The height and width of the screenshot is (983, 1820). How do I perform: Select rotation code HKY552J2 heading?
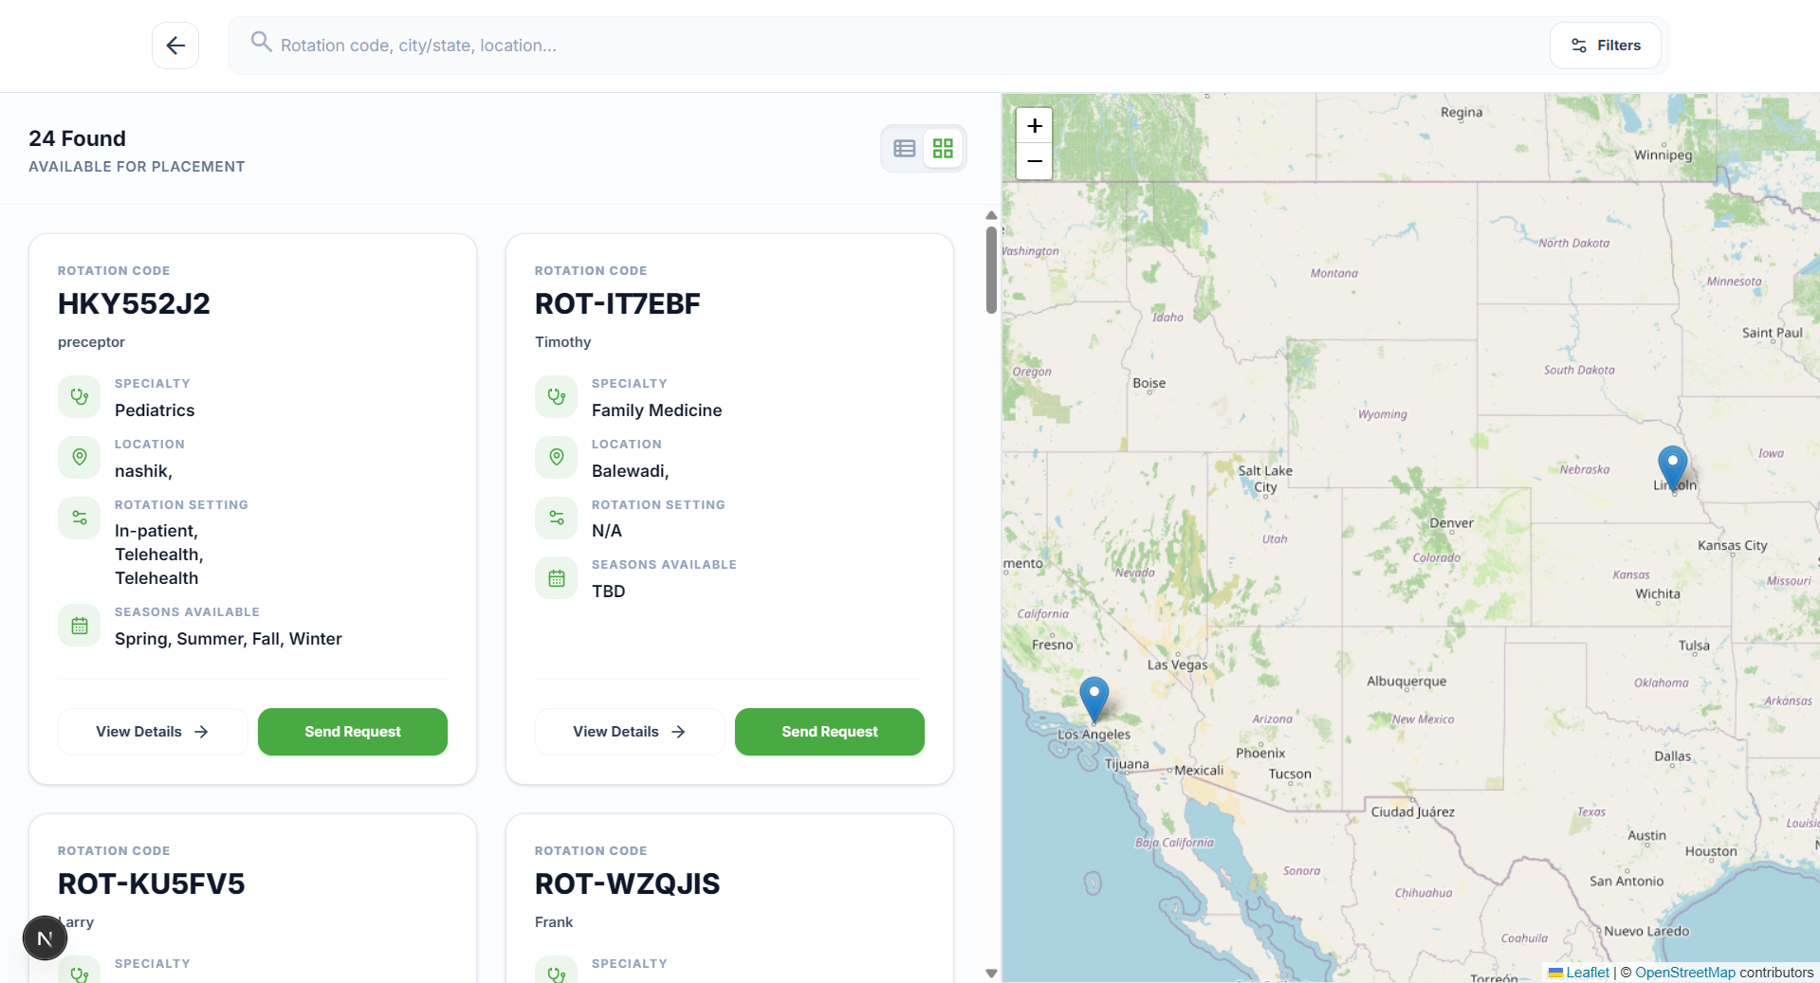134,303
